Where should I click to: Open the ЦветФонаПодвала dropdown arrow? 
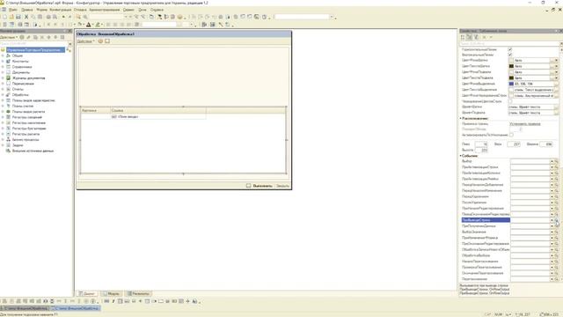click(556, 72)
